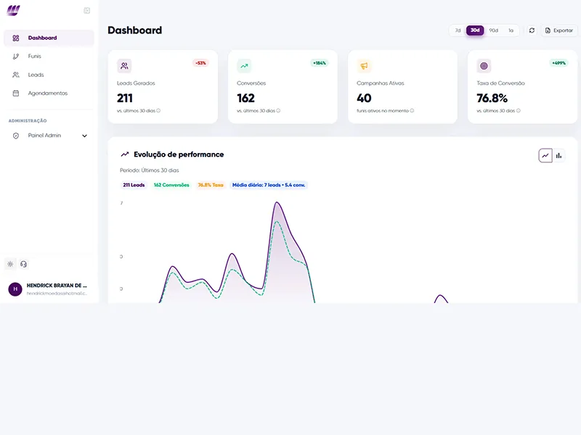Click the +499% badge

tap(558, 63)
